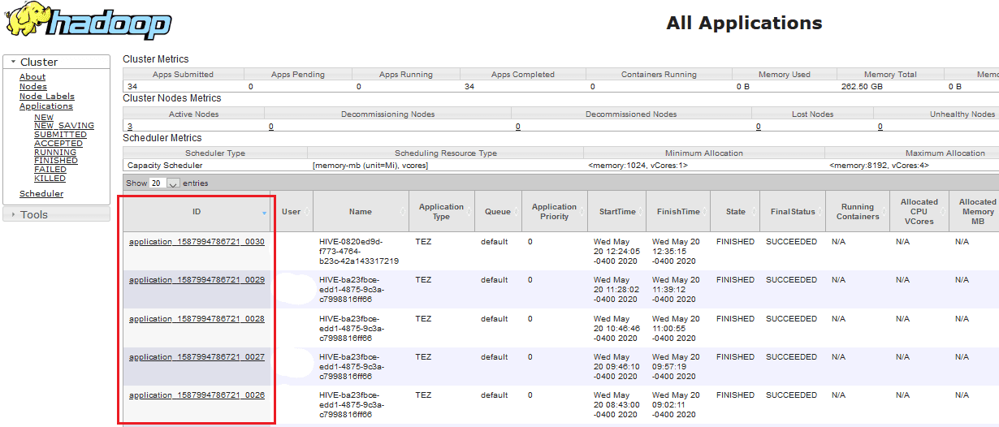Open application_1587994786721_0030 details
The height and width of the screenshot is (427, 999).
[197, 242]
